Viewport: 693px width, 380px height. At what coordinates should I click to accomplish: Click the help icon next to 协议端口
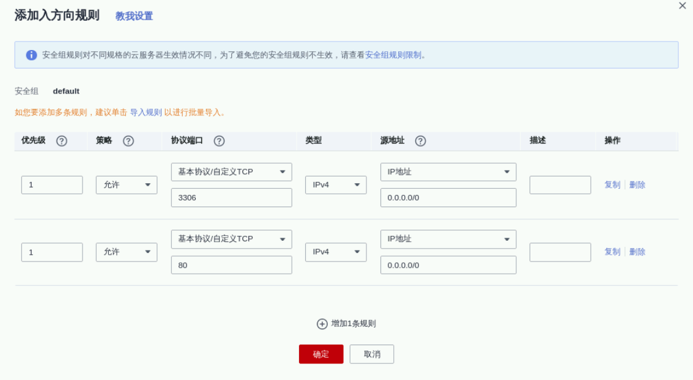(219, 141)
